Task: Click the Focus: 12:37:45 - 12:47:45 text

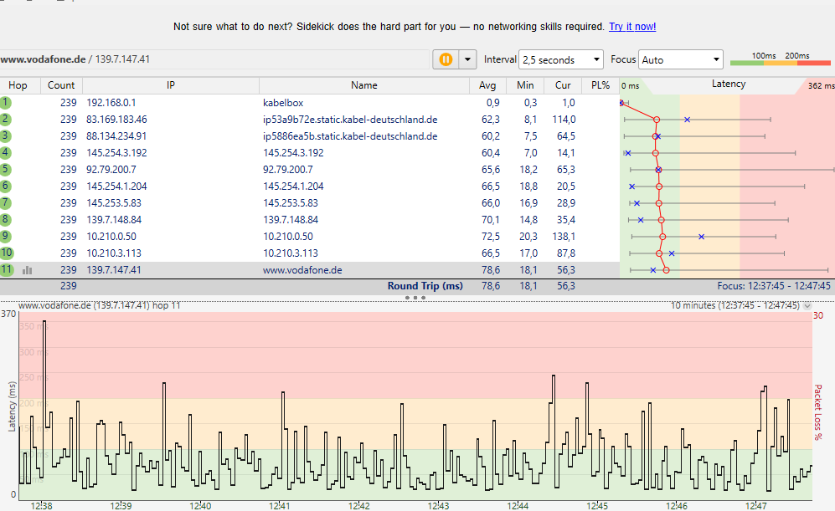Action: click(x=774, y=286)
